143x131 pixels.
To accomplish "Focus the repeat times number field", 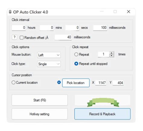I will pyautogui.click(x=103, y=54).
